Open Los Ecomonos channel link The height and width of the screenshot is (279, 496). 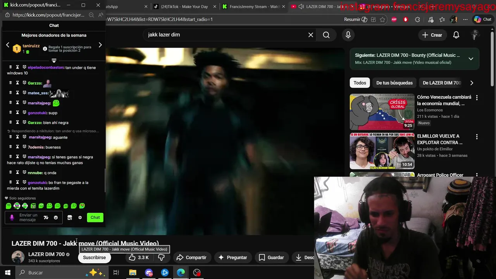click(430, 110)
